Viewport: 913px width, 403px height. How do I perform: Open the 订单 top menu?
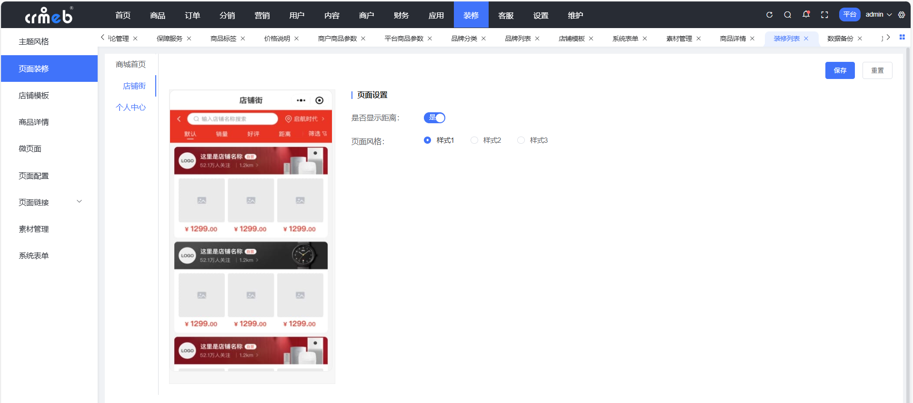pyautogui.click(x=192, y=15)
